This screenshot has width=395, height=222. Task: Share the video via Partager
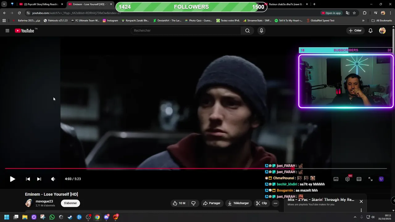(212, 203)
